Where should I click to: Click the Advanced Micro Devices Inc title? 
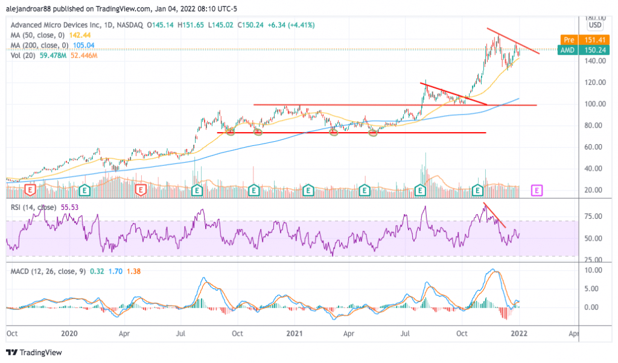pyautogui.click(x=56, y=25)
